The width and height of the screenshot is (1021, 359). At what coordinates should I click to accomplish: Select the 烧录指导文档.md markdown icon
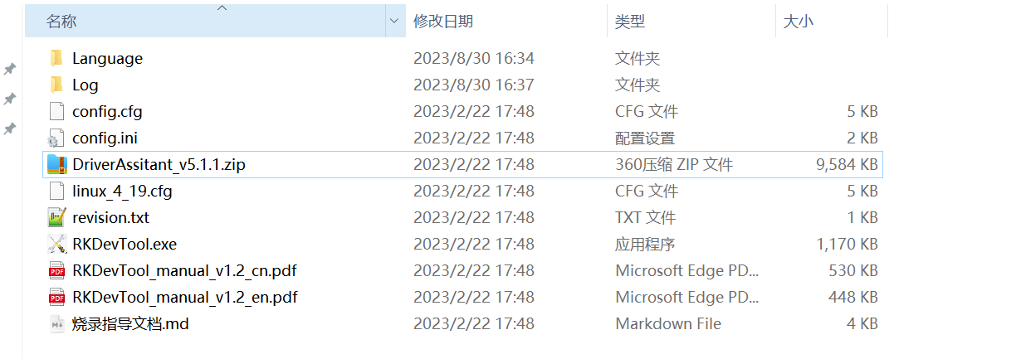[56, 323]
